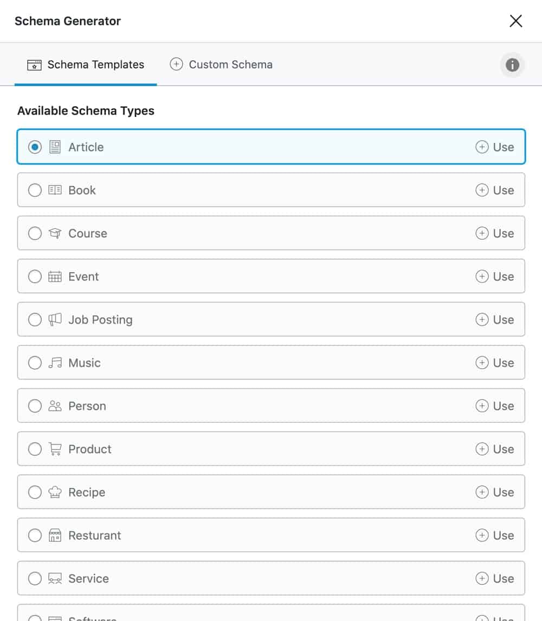
Task: Click the chef hat Recipe icon
Action: (x=55, y=492)
